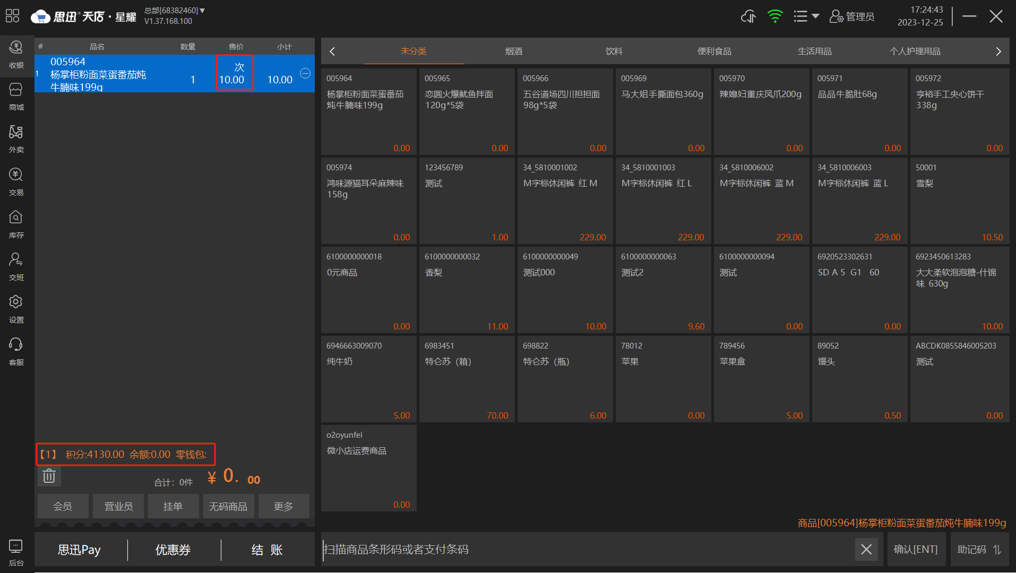The image size is (1016, 573).
Task: Click the green Wi-Fi status icon
Action: [x=775, y=16]
